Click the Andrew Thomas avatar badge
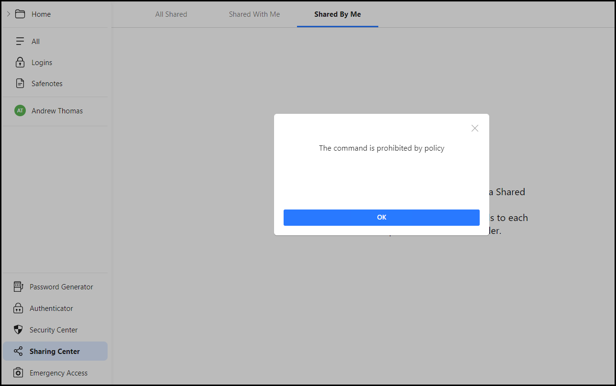Screen dimensions: 616x386 pyautogui.click(x=20, y=110)
